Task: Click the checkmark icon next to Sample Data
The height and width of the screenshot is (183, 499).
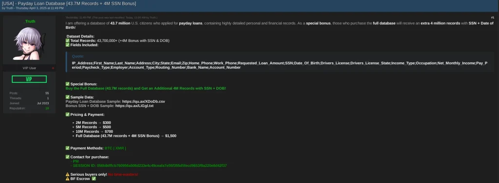Action: click(x=67, y=97)
